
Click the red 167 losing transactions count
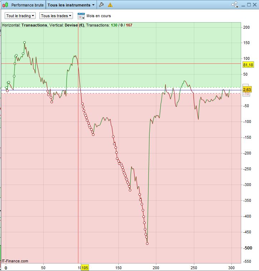(x=129, y=25)
